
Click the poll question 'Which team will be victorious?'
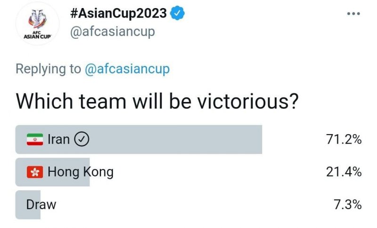pyautogui.click(x=157, y=101)
